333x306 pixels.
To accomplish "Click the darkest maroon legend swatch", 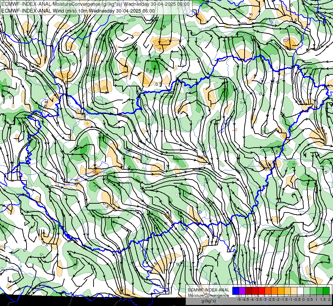I will click(x=249, y=291).
